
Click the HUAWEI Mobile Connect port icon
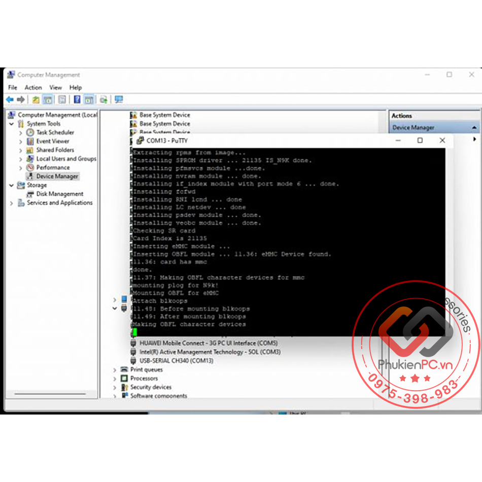(133, 343)
